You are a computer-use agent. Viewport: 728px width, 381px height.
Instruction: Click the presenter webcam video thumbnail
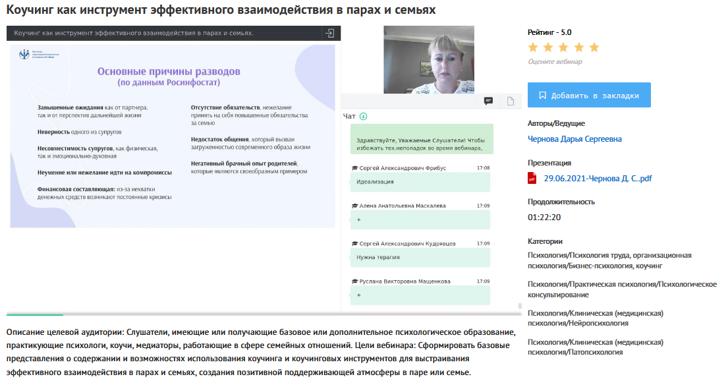click(x=429, y=60)
